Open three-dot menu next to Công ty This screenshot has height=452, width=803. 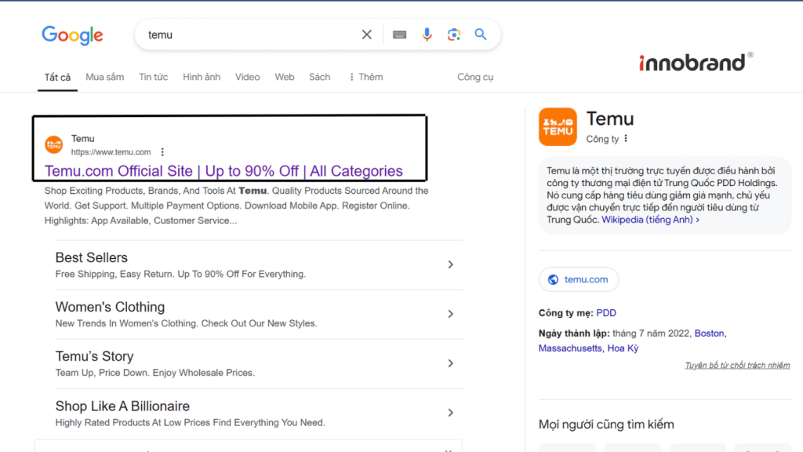[x=626, y=139]
